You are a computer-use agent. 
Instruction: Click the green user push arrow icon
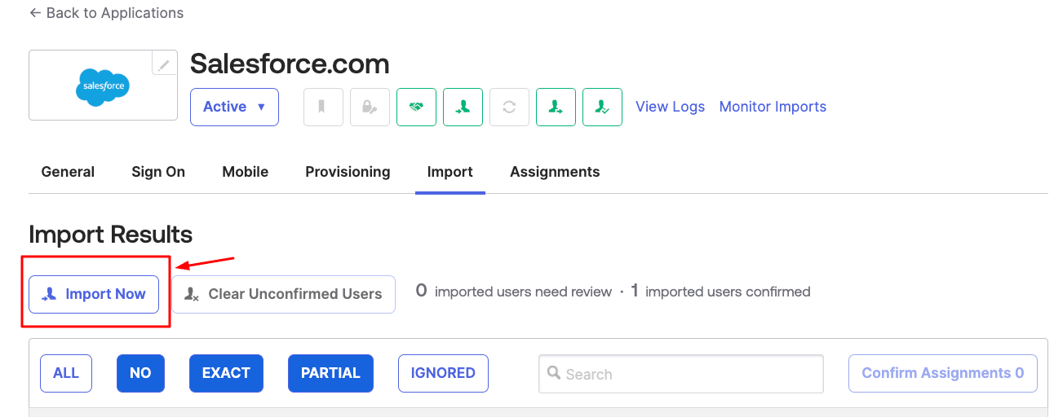point(556,107)
